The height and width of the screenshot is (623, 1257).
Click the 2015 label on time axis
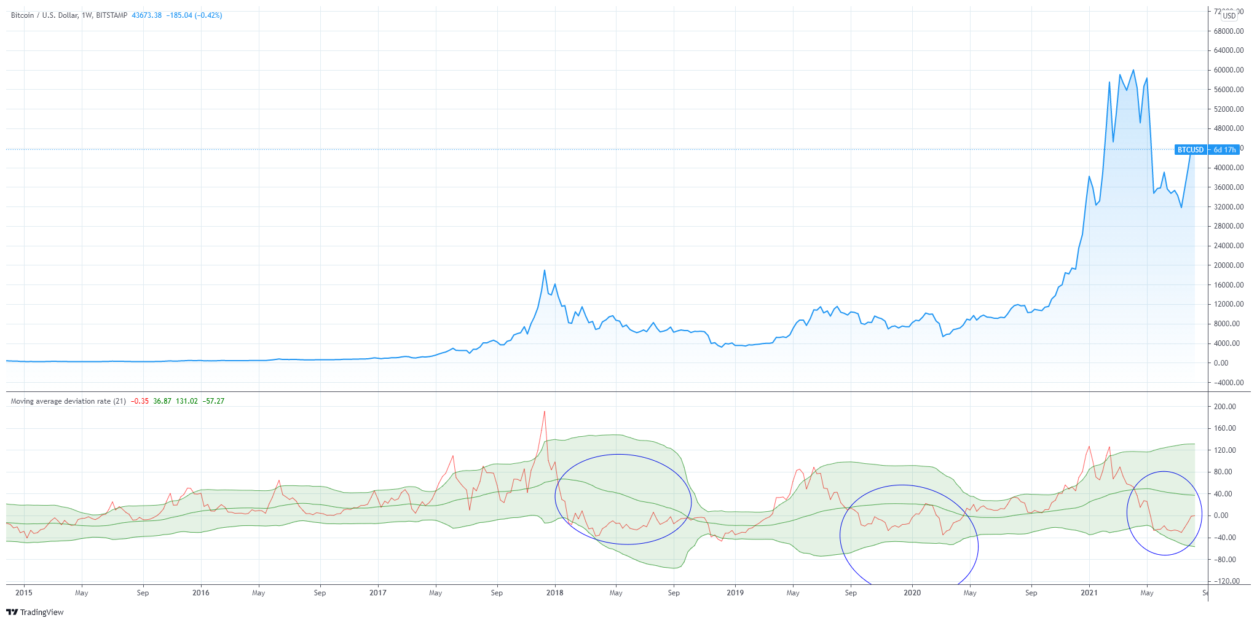click(x=24, y=593)
